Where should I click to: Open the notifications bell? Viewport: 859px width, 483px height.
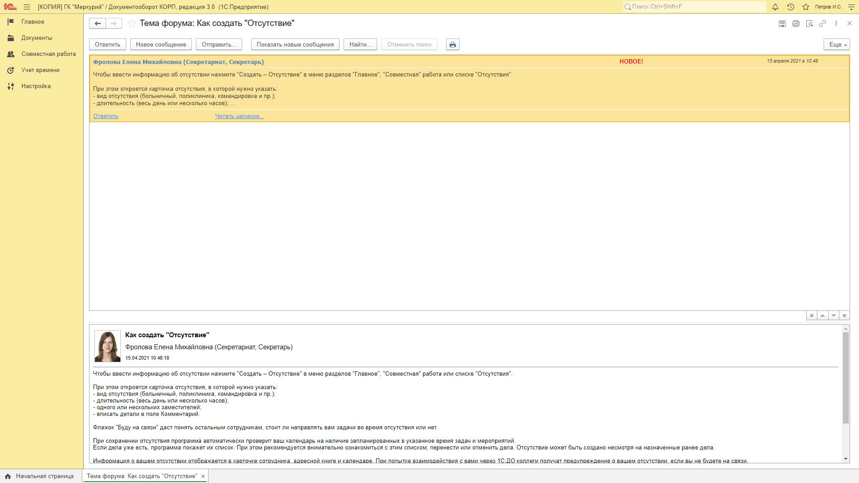tap(775, 7)
